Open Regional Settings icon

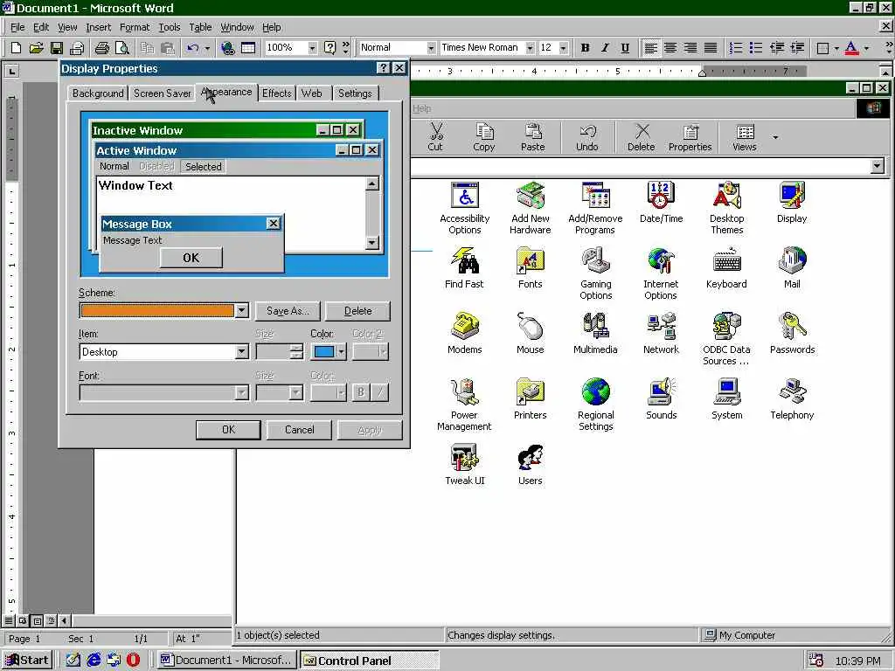coord(596,405)
